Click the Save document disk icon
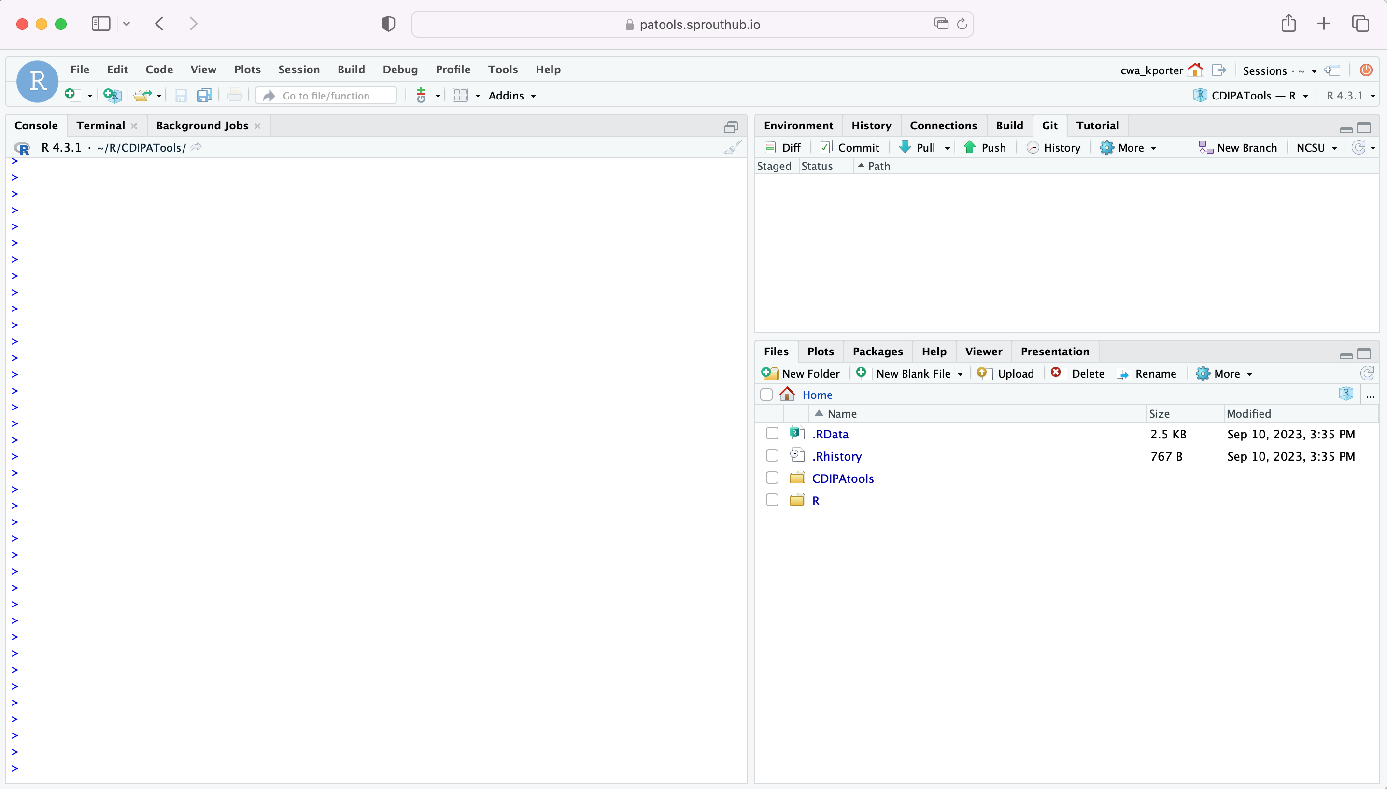This screenshot has height=789, width=1387. click(x=181, y=96)
